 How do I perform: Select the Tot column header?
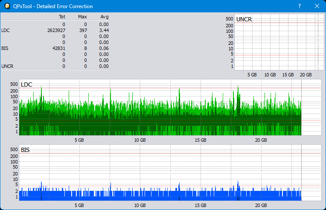point(62,17)
